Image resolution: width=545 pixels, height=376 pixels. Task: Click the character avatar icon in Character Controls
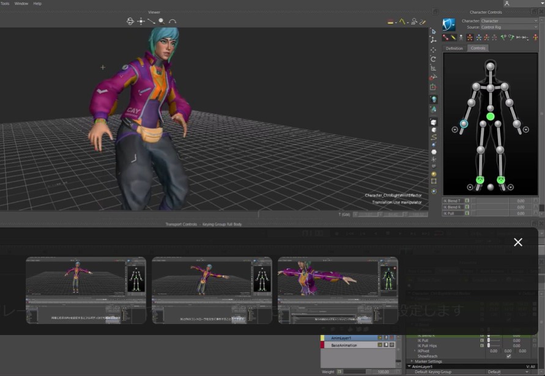tap(449, 24)
